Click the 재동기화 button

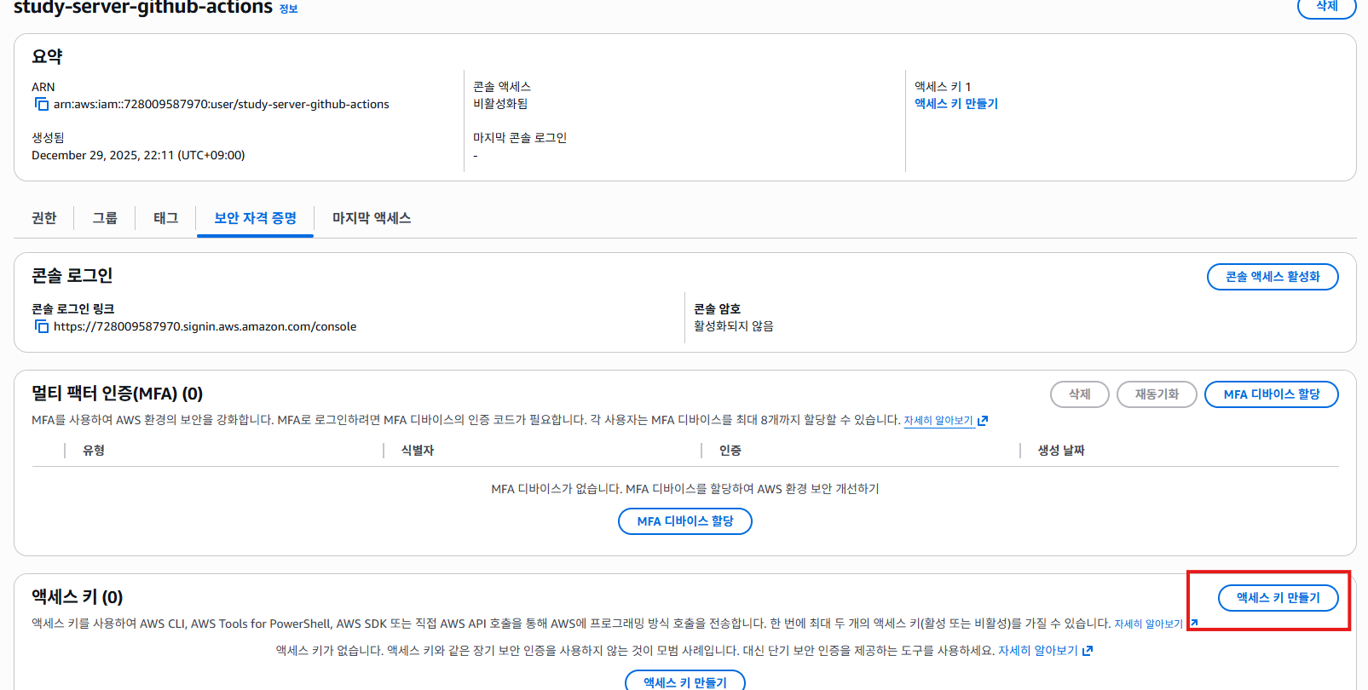coord(1156,394)
